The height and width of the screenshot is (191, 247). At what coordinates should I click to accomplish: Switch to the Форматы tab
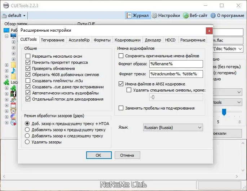pos(102,40)
